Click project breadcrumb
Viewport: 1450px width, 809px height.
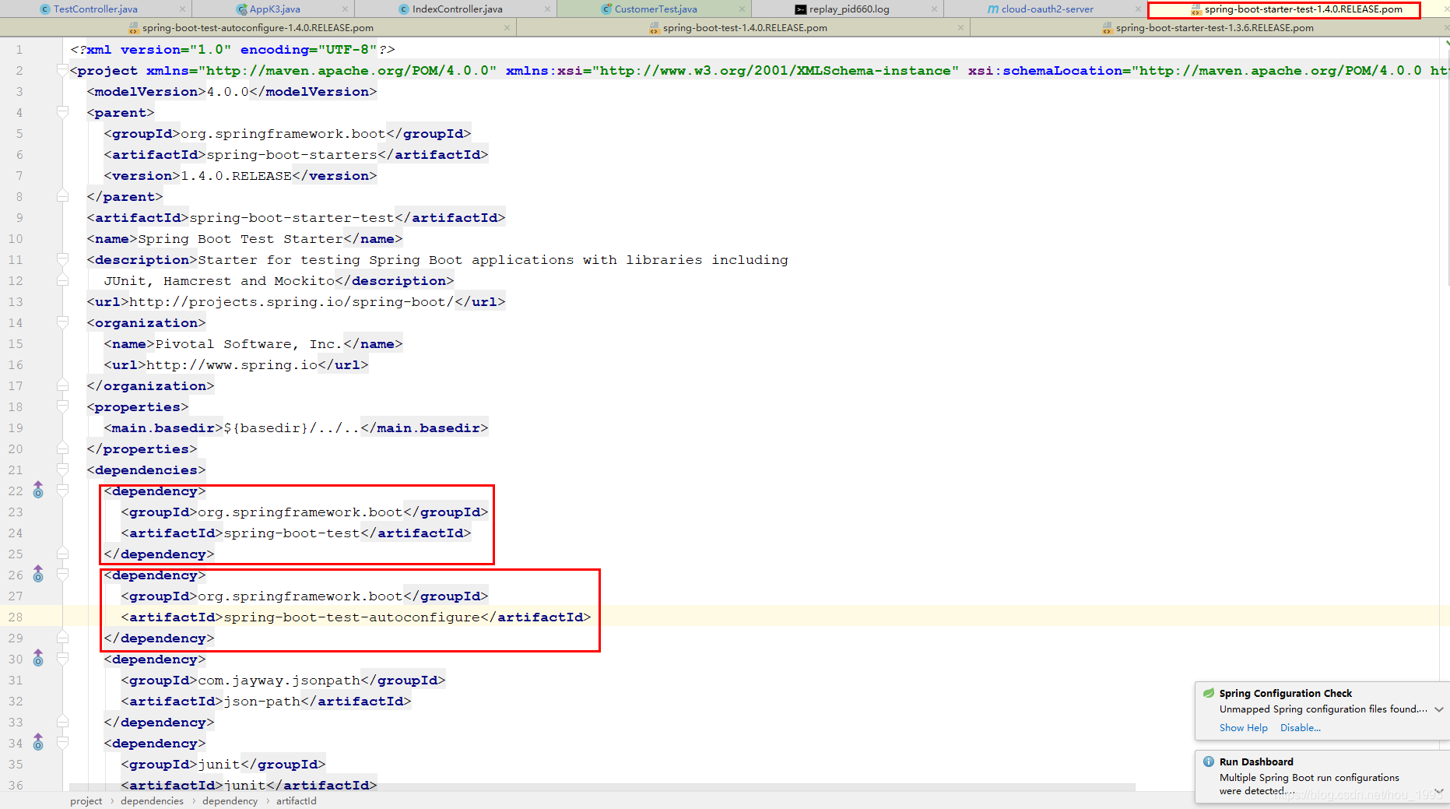[86, 800]
